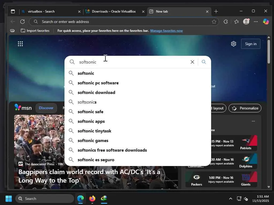Open Manage favorites now link
The width and height of the screenshot is (274, 205).
click(x=166, y=31)
